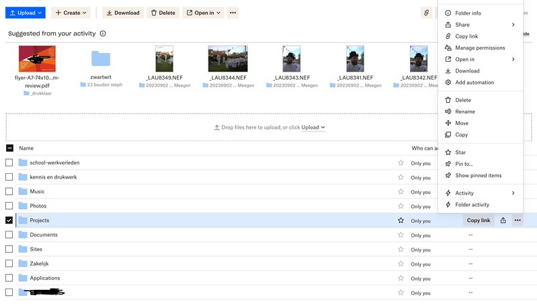The image size is (537, 308).
Task: Click the info icon beside Suggested from your activity
Action: point(103,34)
